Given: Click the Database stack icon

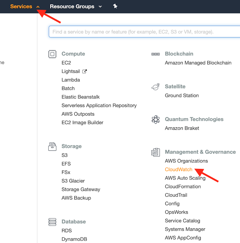Looking at the screenshot, I should pos(52,222).
